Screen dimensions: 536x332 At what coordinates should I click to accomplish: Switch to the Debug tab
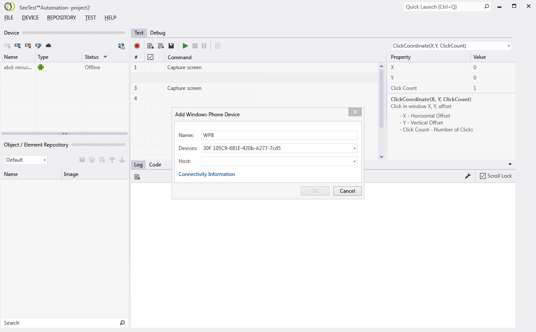pyautogui.click(x=158, y=33)
